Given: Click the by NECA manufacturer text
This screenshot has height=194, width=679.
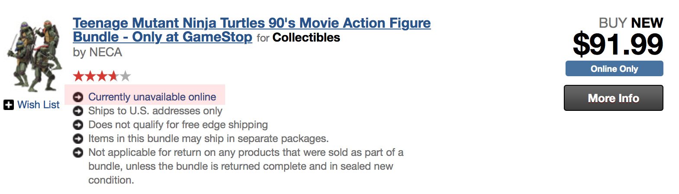Looking at the screenshot, I should point(97,52).
